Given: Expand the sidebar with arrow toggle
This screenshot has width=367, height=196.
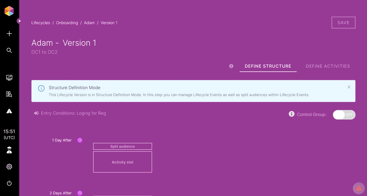Looking at the screenshot, I should click(x=19, y=21).
